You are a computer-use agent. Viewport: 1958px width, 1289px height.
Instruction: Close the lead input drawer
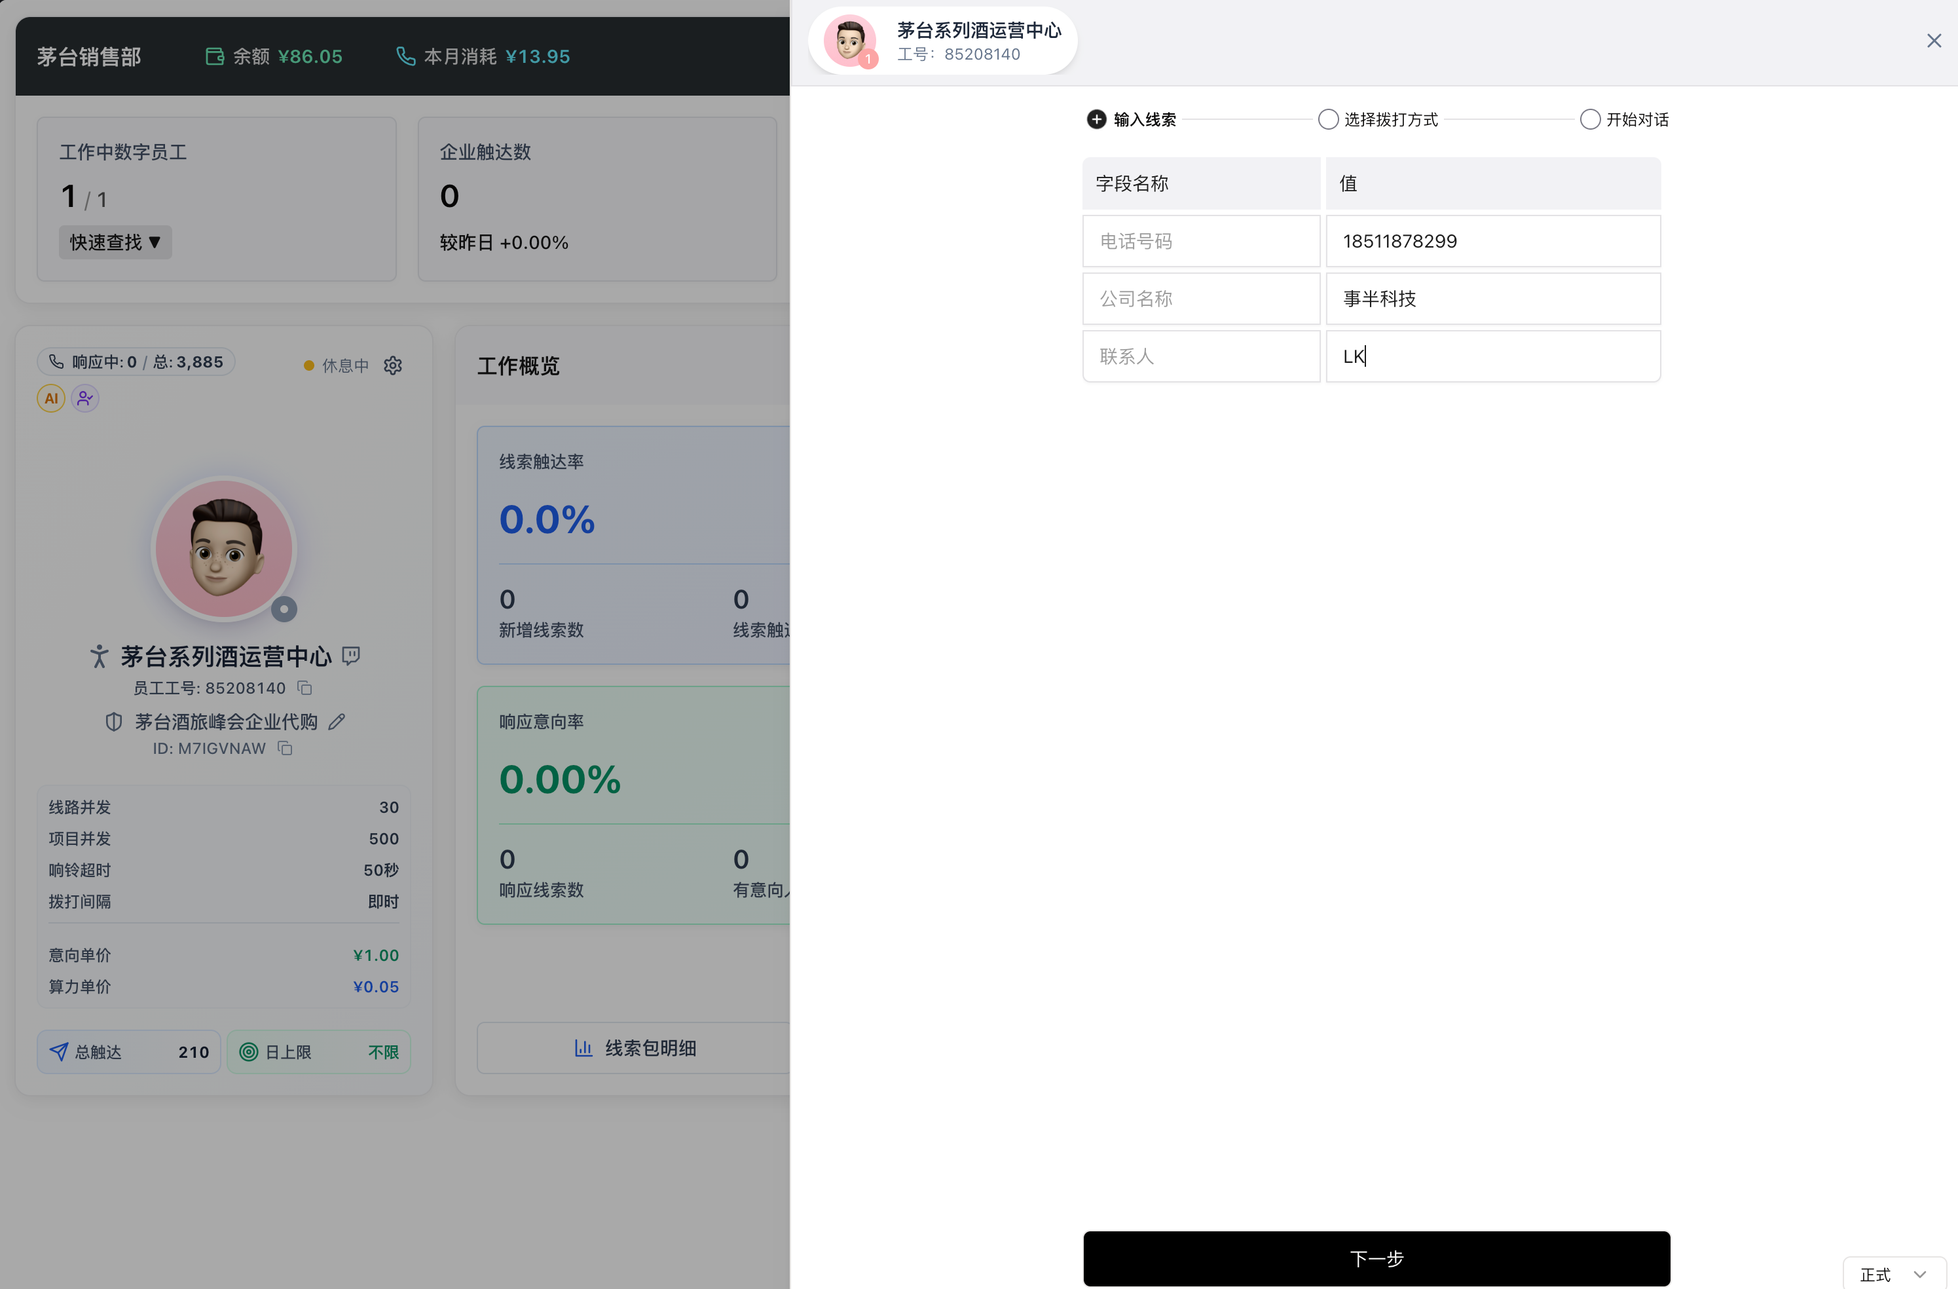coord(1933,41)
